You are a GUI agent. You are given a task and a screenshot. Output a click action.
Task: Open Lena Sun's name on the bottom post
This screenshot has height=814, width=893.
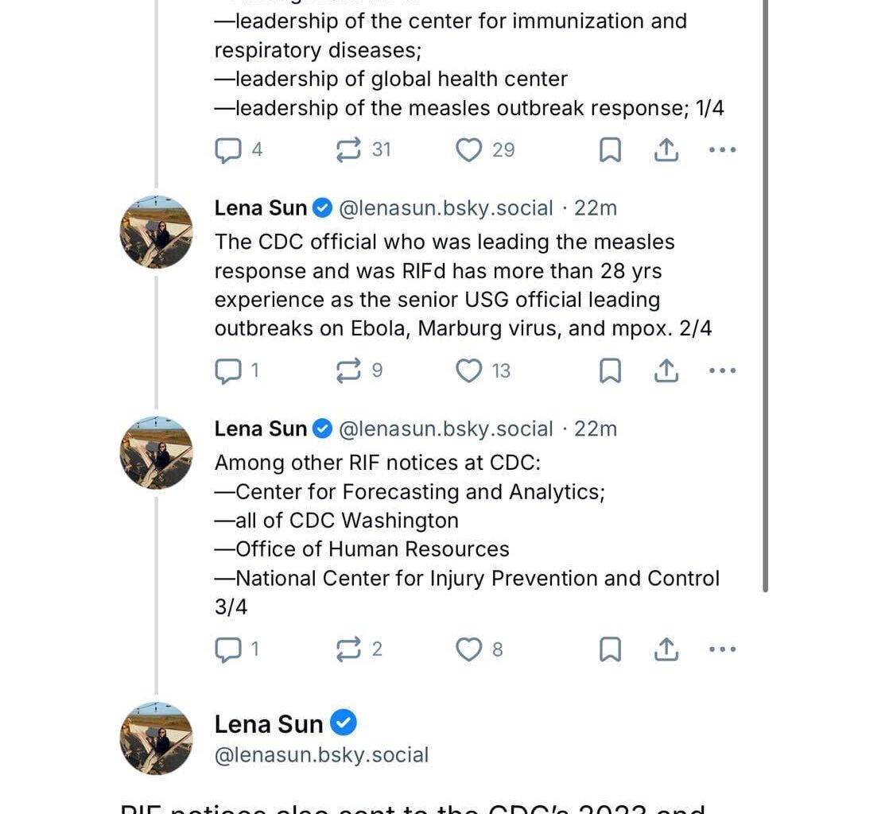[269, 724]
